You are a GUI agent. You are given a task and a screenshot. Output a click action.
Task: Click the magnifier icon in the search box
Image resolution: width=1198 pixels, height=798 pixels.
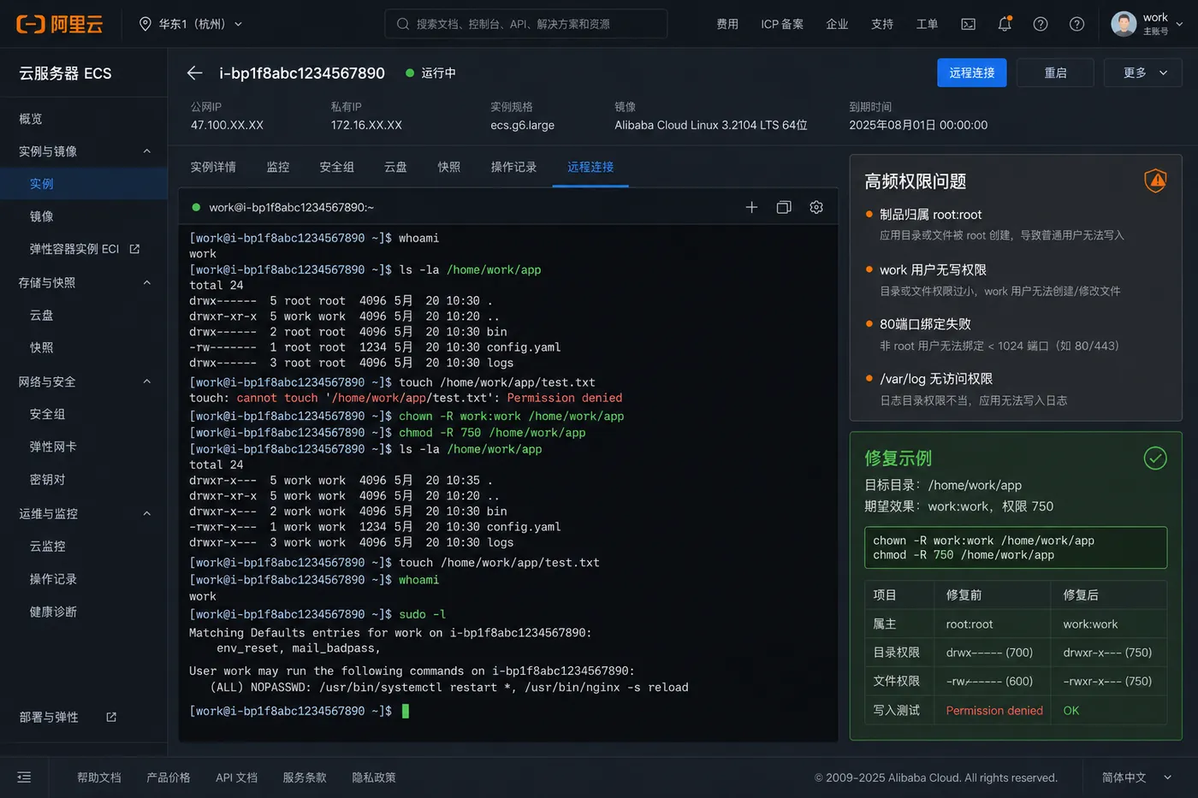coord(402,24)
